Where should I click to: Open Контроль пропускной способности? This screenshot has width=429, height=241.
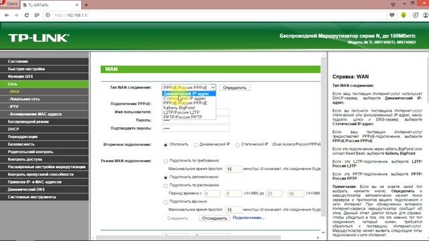click(44, 174)
